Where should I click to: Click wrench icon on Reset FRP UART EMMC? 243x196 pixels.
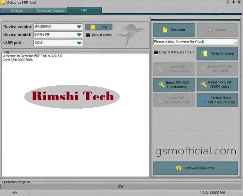pos(204,84)
